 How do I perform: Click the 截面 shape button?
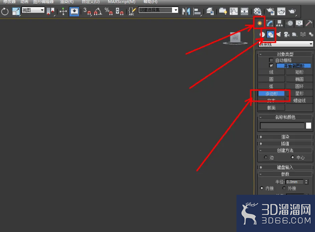271,108
